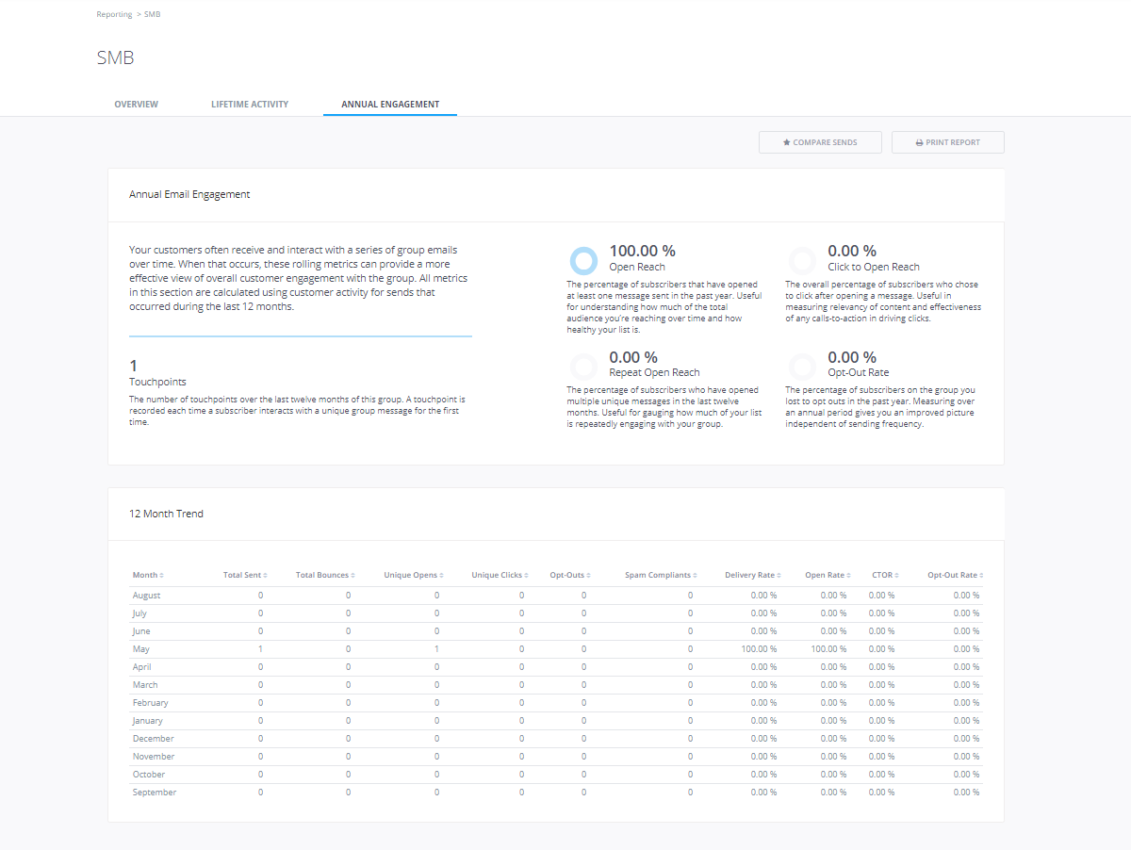Click May's Delivery Rate 100.00 % value

coord(759,649)
